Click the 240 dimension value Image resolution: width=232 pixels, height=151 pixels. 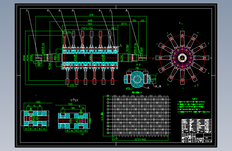click(142, 20)
